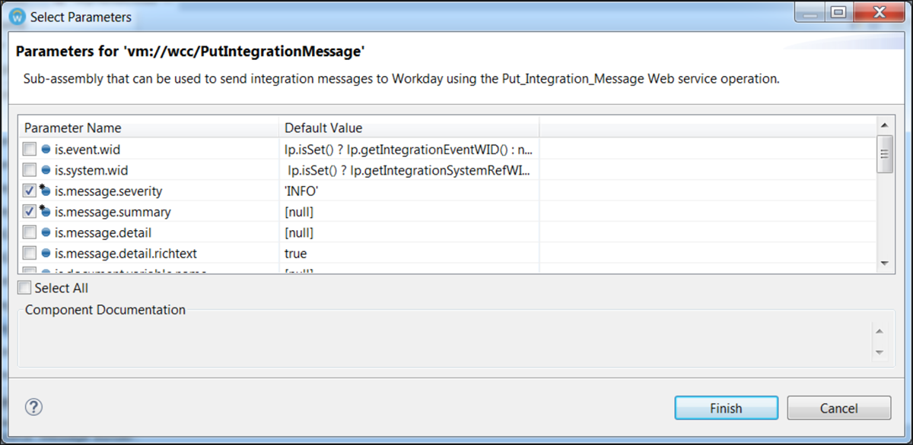Viewport: 913px width, 445px height.
Task: Click the parameter list scroll-up arrow
Action: pyautogui.click(x=883, y=125)
